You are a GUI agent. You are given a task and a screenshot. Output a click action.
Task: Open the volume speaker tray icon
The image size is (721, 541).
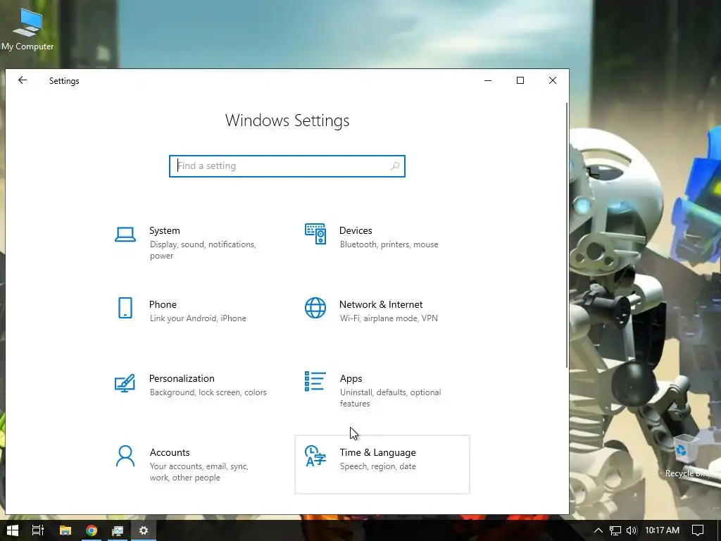pyautogui.click(x=632, y=530)
